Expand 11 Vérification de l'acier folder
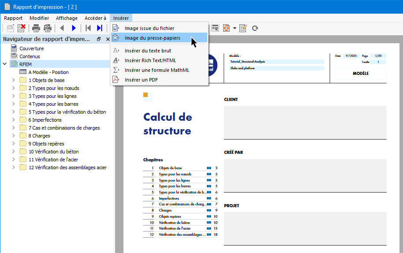403x253 pixels. [x=13, y=160]
